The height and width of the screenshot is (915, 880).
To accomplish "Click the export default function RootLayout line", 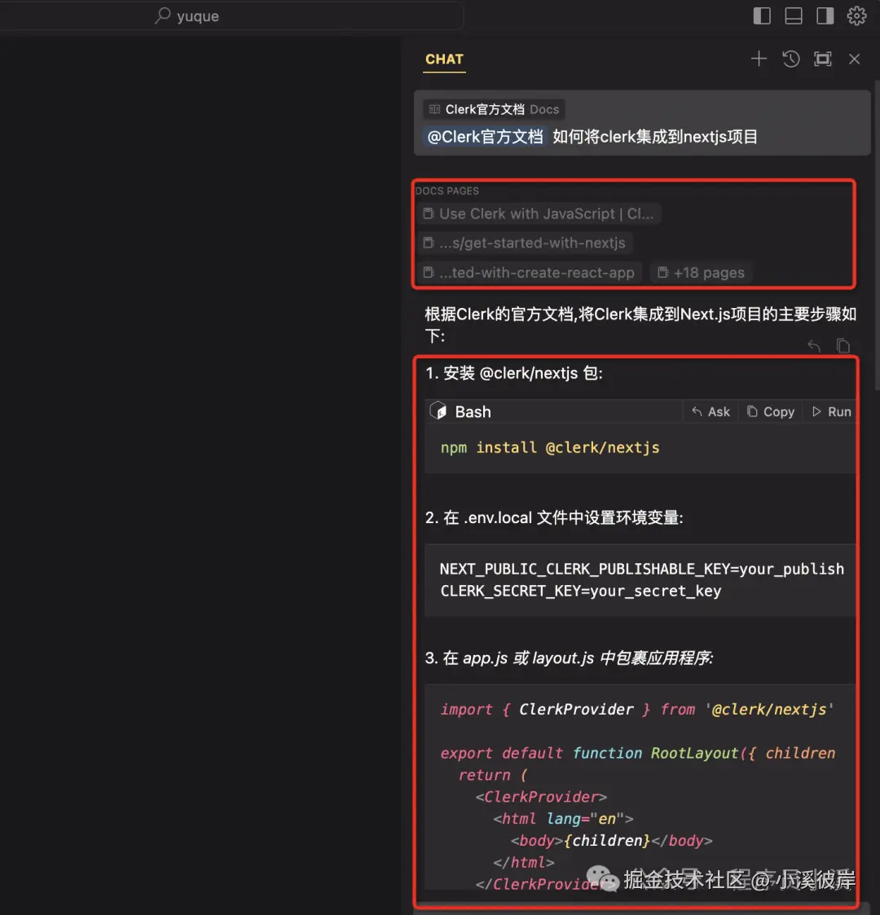I will pyautogui.click(x=638, y=754).
